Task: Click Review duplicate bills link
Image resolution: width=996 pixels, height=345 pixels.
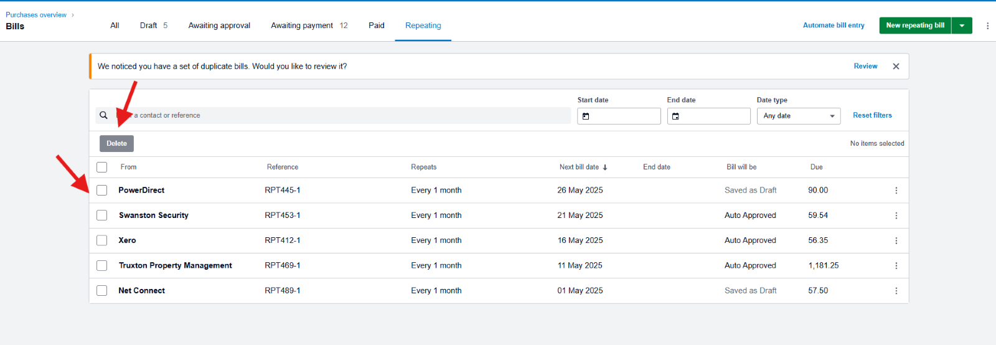Action: coord(865,66)
